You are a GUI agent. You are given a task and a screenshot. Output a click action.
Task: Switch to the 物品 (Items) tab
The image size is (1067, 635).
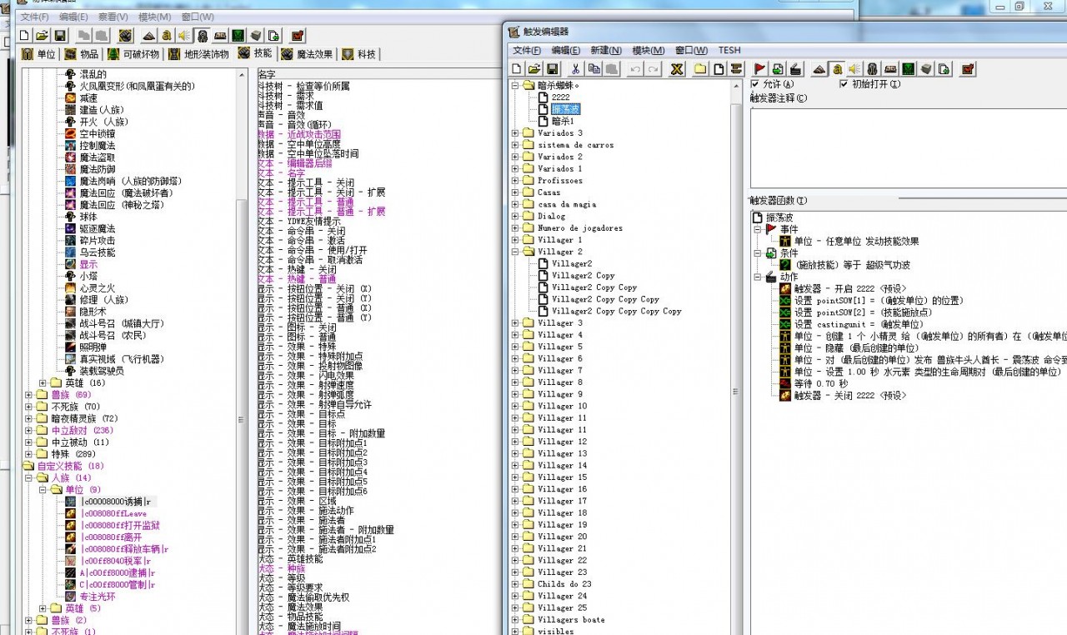pyautogui.click(x=83, y=54)
